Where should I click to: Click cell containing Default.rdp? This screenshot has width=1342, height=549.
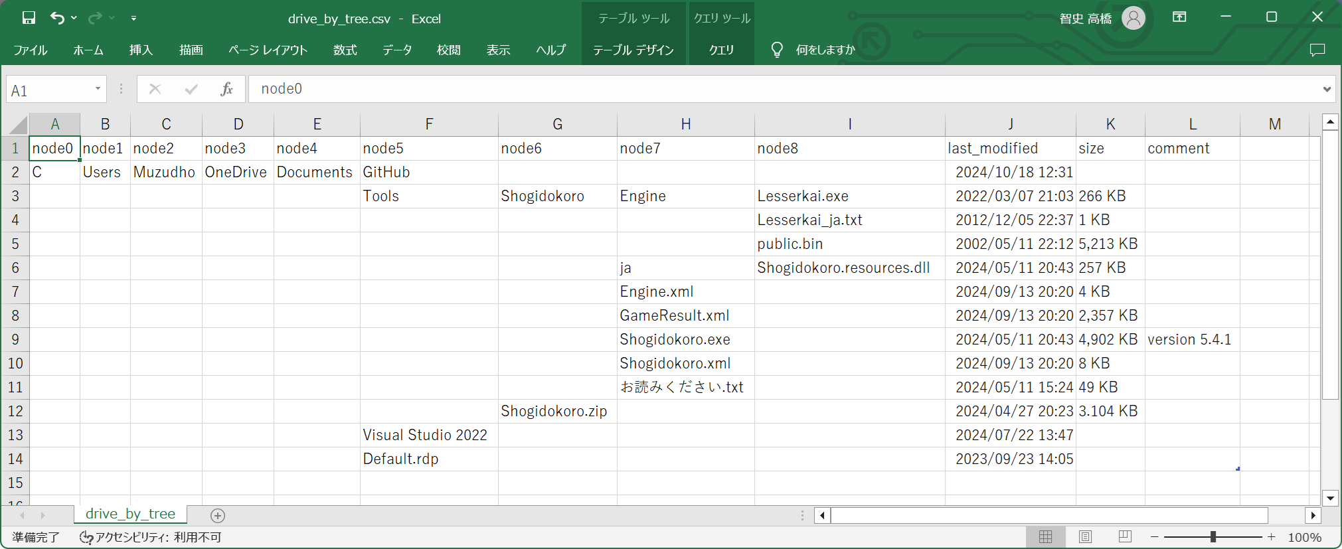[429, 459]
